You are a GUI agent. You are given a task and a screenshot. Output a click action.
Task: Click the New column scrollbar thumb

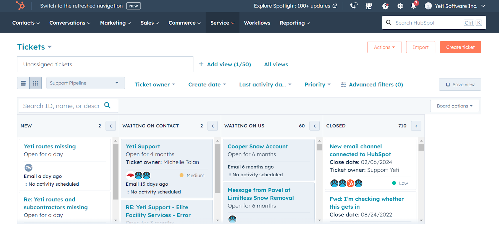click(x=115, y=171)
